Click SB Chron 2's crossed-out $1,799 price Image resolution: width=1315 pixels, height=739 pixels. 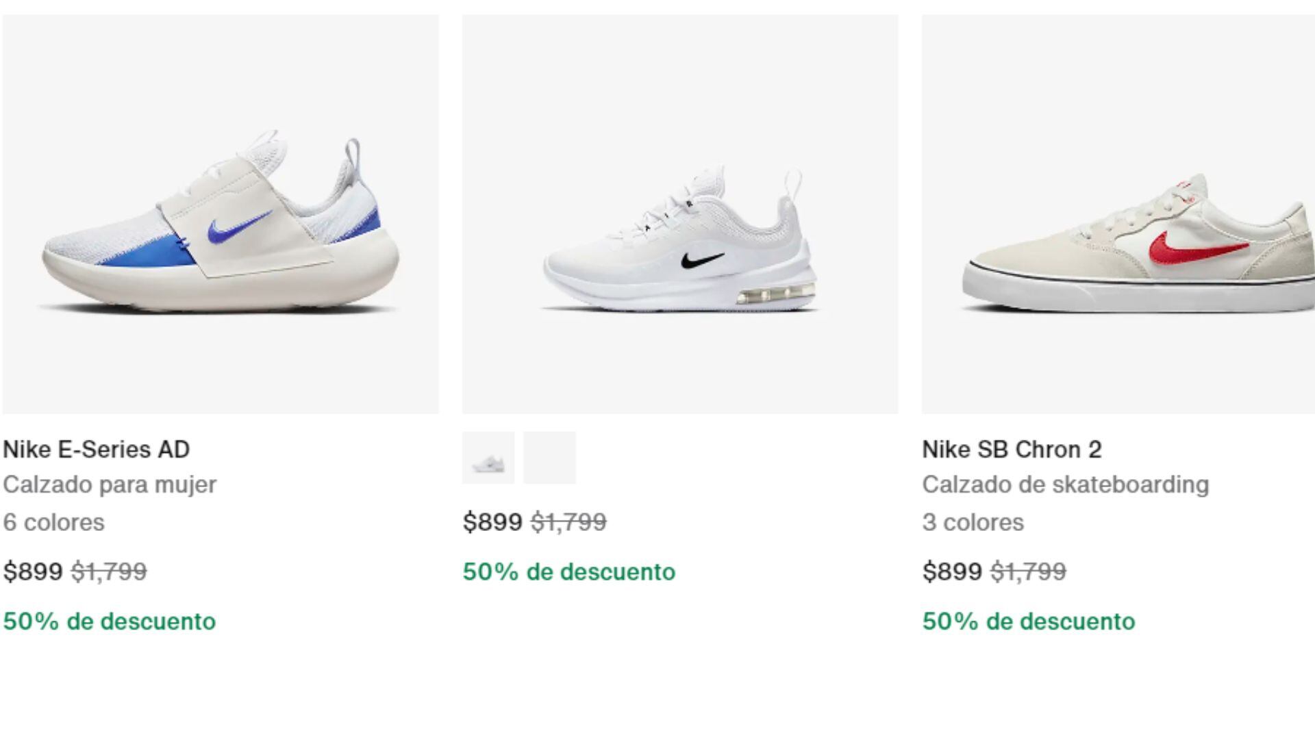pos(1028,571)
